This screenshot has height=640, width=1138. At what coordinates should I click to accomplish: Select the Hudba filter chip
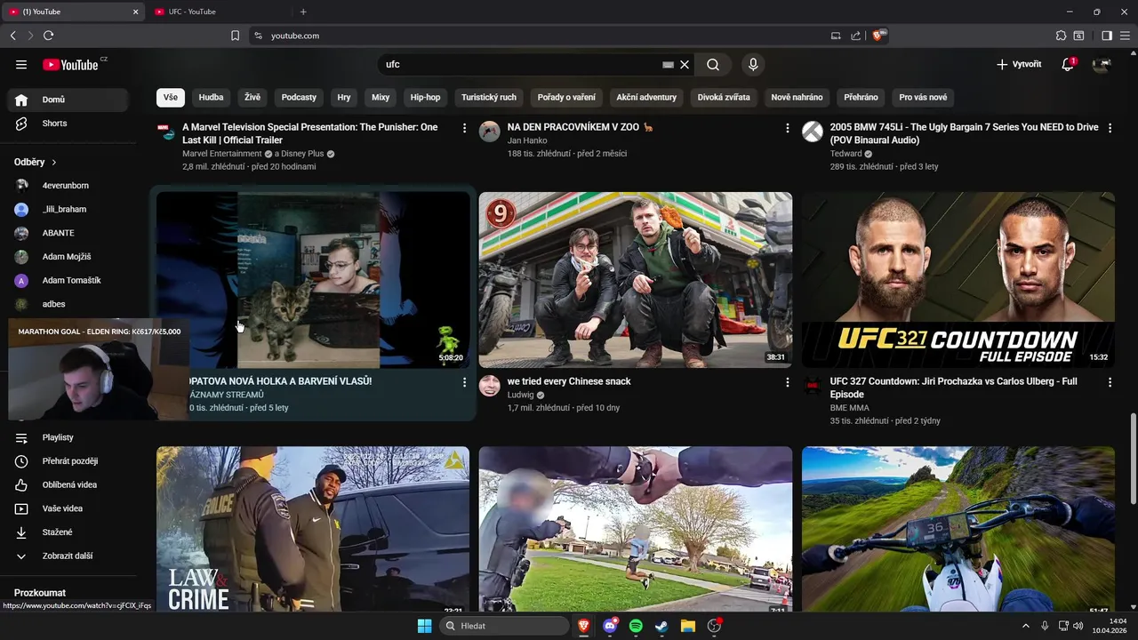(x=211, y=97)
